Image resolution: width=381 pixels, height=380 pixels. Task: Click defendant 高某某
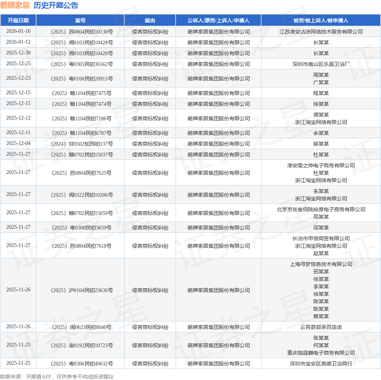click(321, 217)
